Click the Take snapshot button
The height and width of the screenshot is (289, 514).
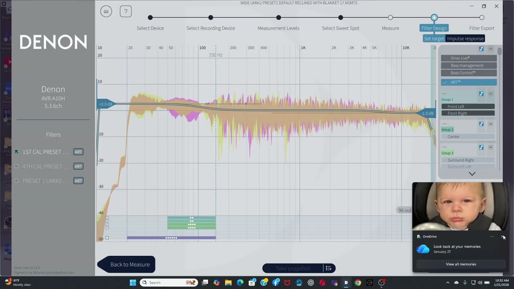293,269
